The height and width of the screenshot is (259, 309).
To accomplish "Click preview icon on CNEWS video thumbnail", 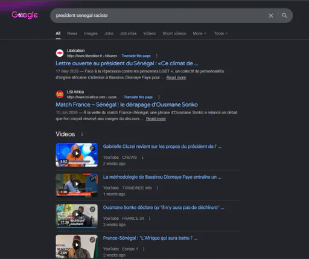I will coord(92,149).
